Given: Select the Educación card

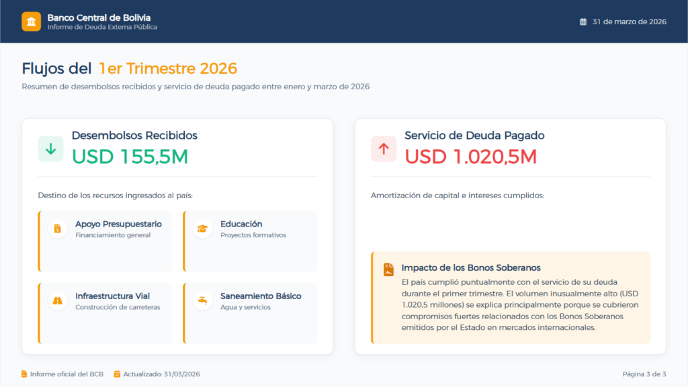Looking at the screenshot, I should coord(250,241).
